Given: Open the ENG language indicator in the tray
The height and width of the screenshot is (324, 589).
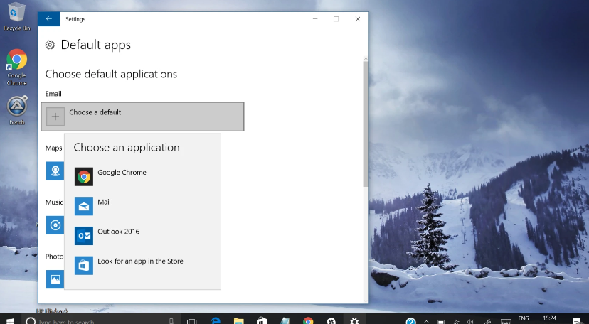Looking at the screenshot, I should 523,318.
